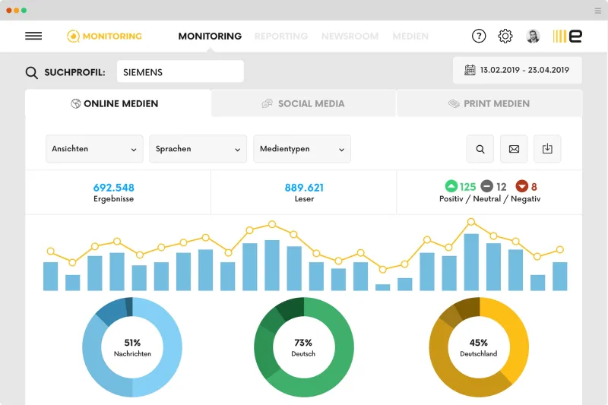This screenshot has height=405, width=608.
Task: Click the user profile avatar
Action: point(533,36)
